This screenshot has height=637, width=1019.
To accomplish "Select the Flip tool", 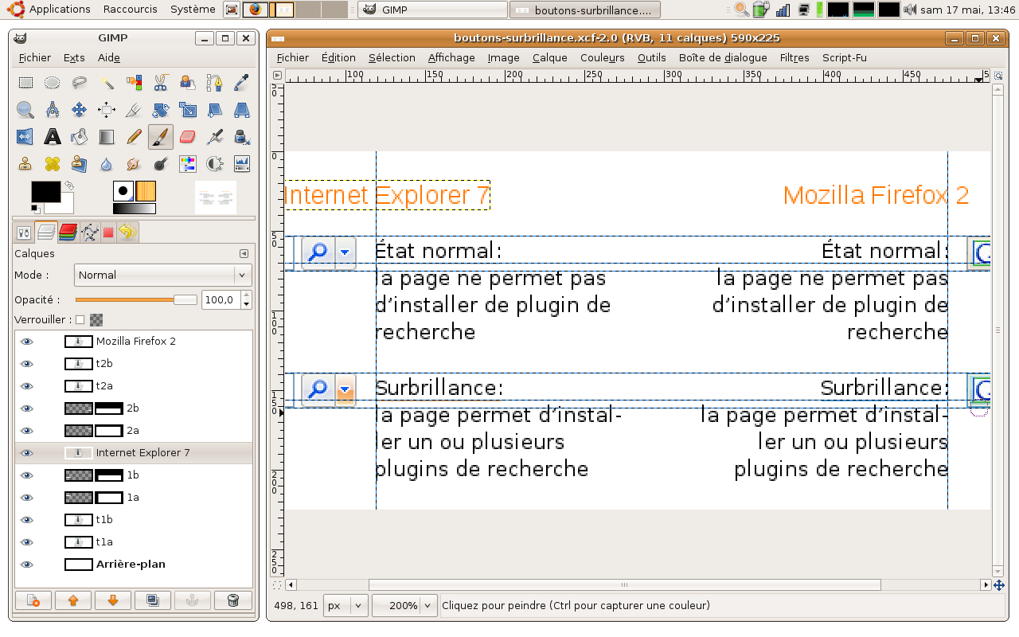I will [x=25, y=137].
